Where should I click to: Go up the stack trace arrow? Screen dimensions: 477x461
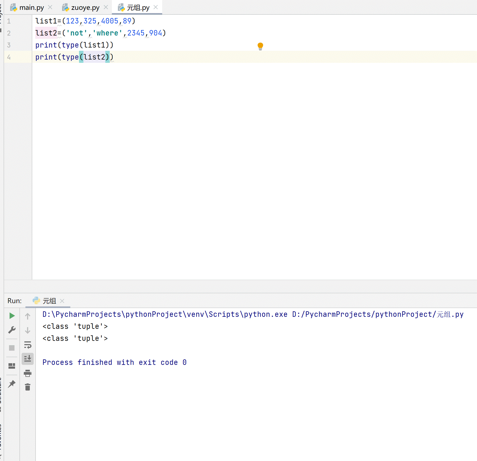28,316
